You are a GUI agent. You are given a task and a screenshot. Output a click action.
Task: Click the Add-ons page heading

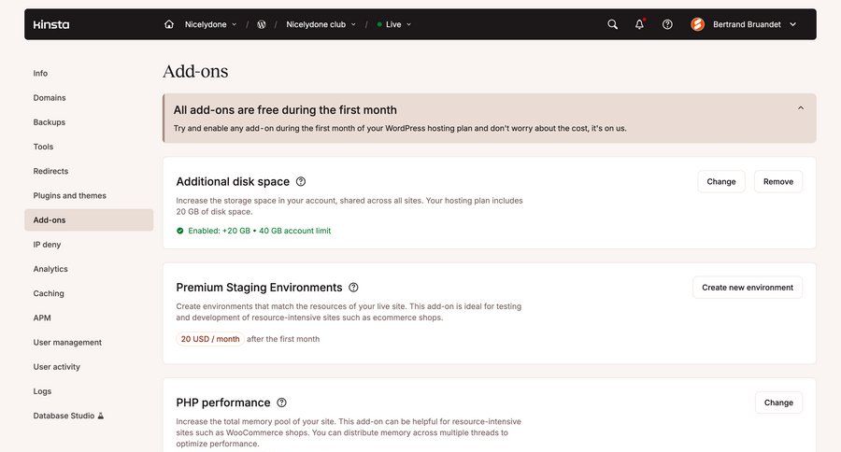(195, 71)
